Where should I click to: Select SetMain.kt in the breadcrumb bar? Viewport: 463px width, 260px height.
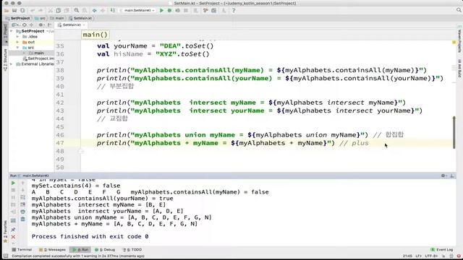tap(80, 18)
